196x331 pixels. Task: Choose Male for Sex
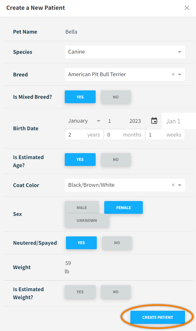pyautogui.click(x=82, y=208)
